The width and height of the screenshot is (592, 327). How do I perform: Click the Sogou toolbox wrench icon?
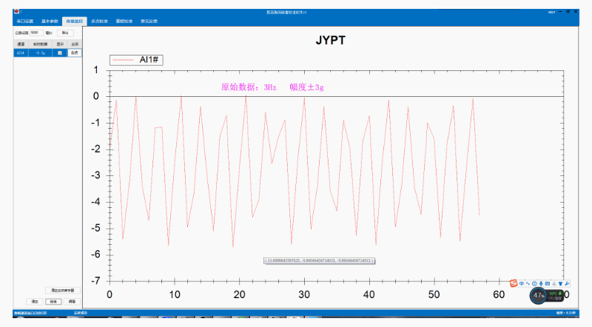tap(568, 284)
